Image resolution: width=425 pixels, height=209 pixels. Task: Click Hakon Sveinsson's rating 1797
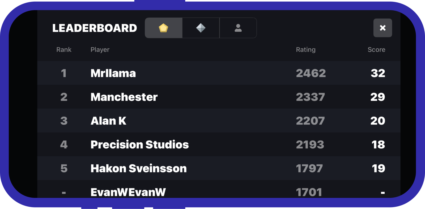[x=309, y=169]
